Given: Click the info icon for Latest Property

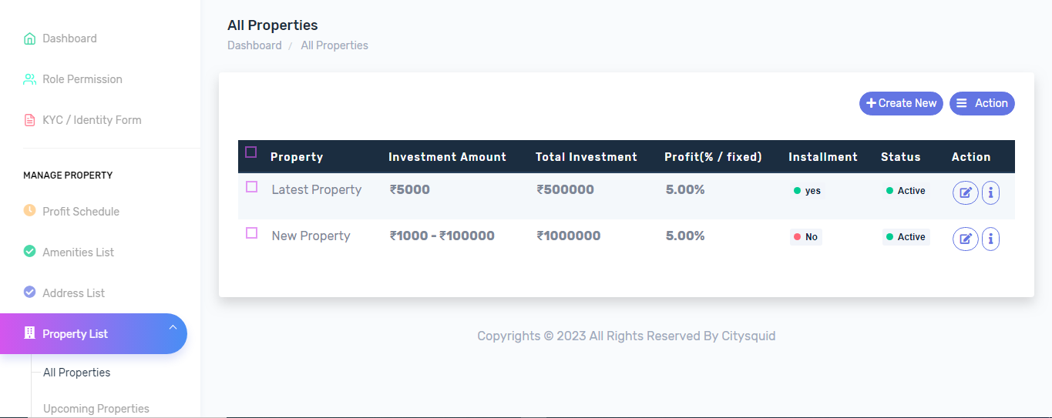Looking at the screenshot, I should (990, 192).
